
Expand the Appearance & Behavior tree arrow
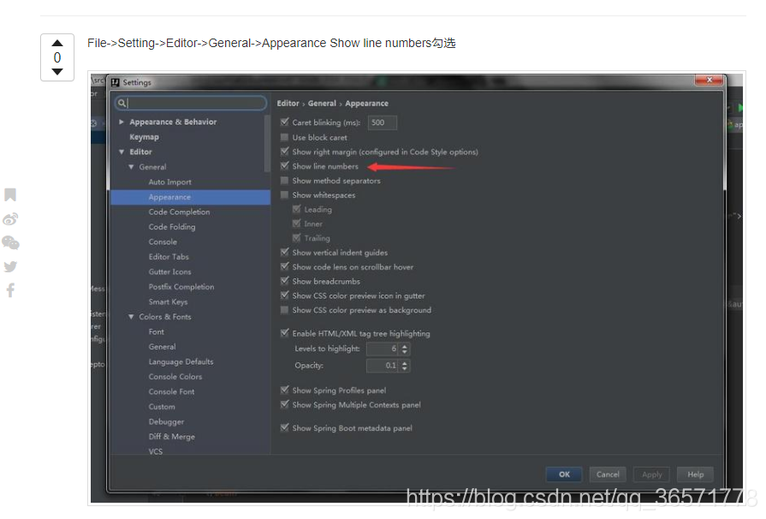pyautogui.click(x=122, y=122)
